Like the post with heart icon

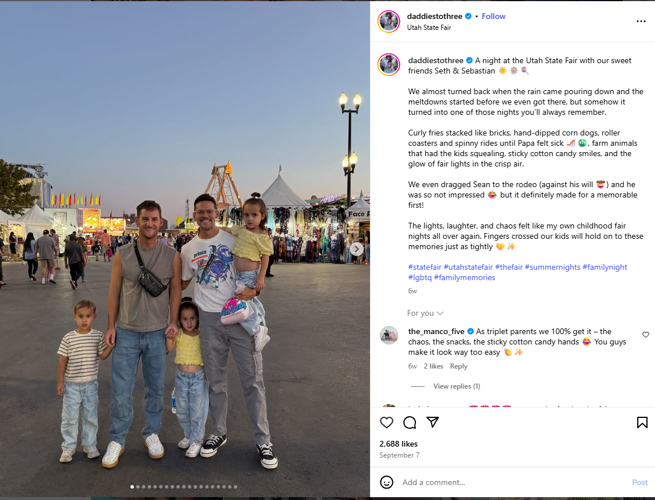(x=387, y=423)
